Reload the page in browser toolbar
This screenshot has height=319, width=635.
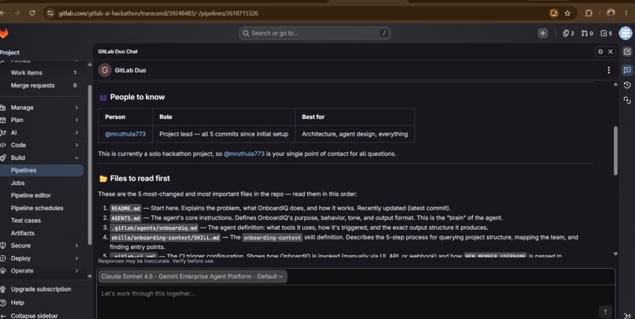click(x=32, y=13)
